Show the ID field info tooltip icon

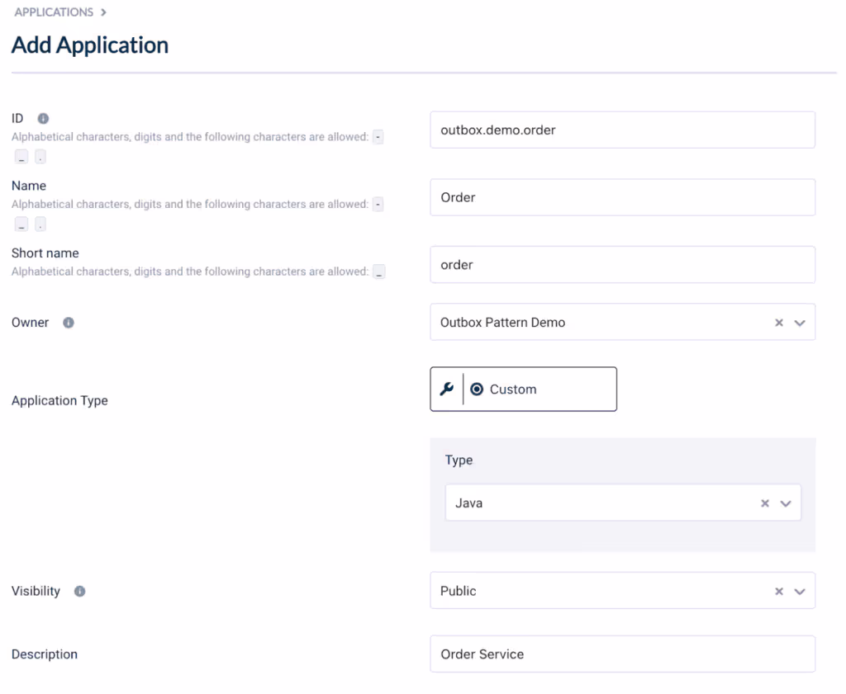click(x=43, y=118)
